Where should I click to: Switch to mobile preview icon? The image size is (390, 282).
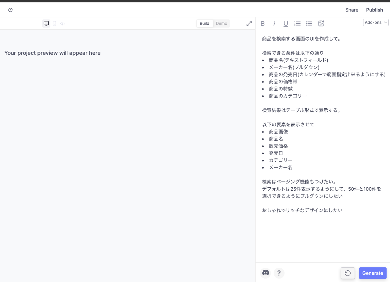tap(54, 23)
